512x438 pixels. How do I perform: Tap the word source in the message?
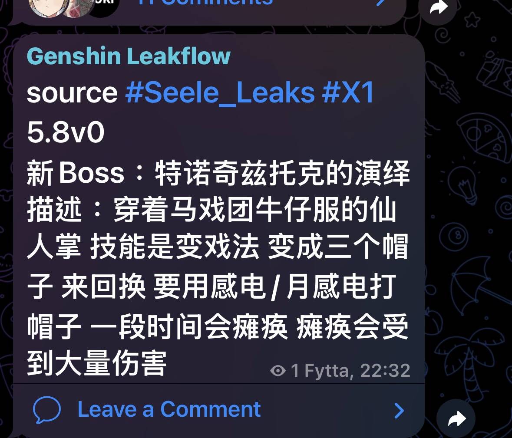coord(72,93)
